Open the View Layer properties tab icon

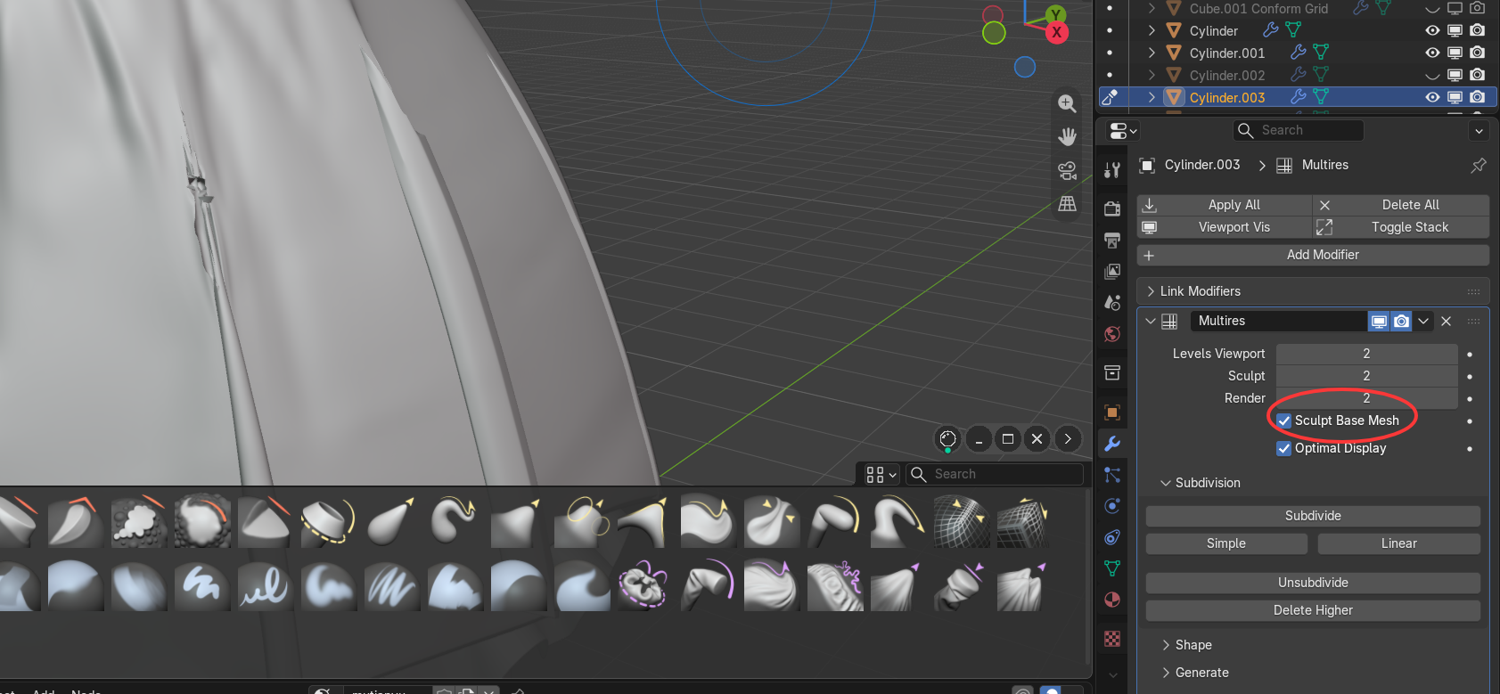1112,271
